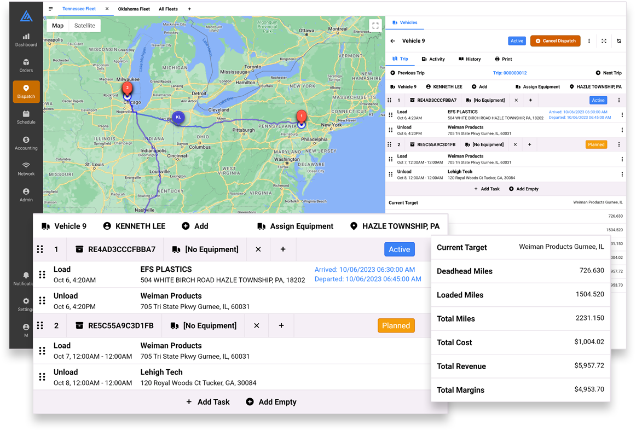The height and width of the screenshot is (431, 636).
Task: Click Add Task in the enlarged view
Action: tap(207, 402)
